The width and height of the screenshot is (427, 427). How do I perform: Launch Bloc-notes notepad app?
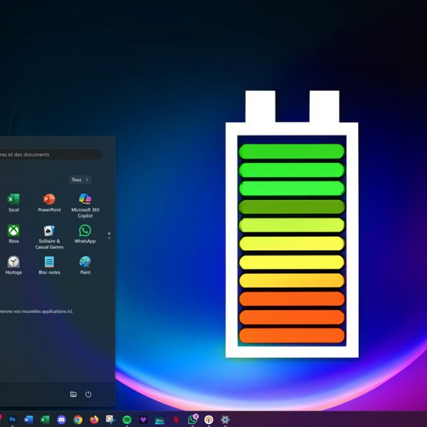click(x=49, y=265)
